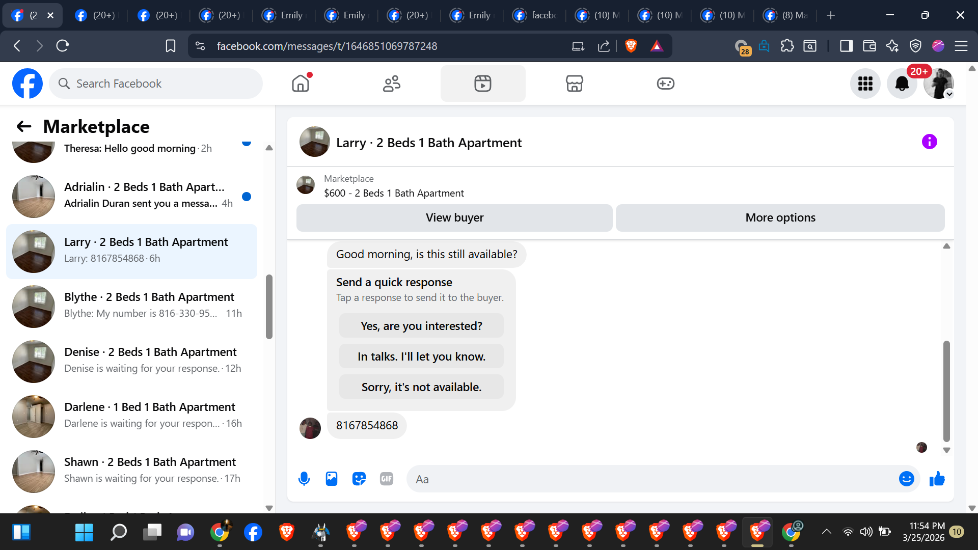The height and width of the screenshot is (550, 978).
Task: Click the voice clip microphone icon
Action: point(304,479)
